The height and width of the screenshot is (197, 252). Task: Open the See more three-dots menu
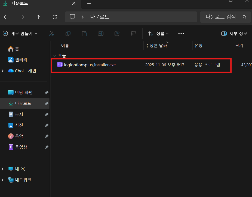click(x=181, y=34)
